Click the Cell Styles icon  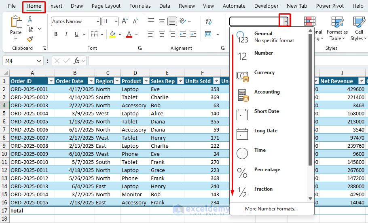pos(359,22)
